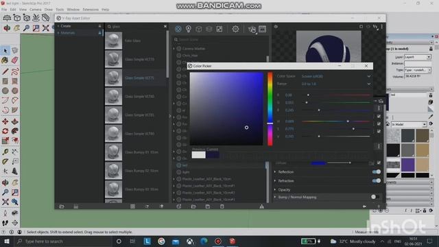Screen dimensions: 439x247
Task: Show the Frame Buffer window icon
Action: 262,29
